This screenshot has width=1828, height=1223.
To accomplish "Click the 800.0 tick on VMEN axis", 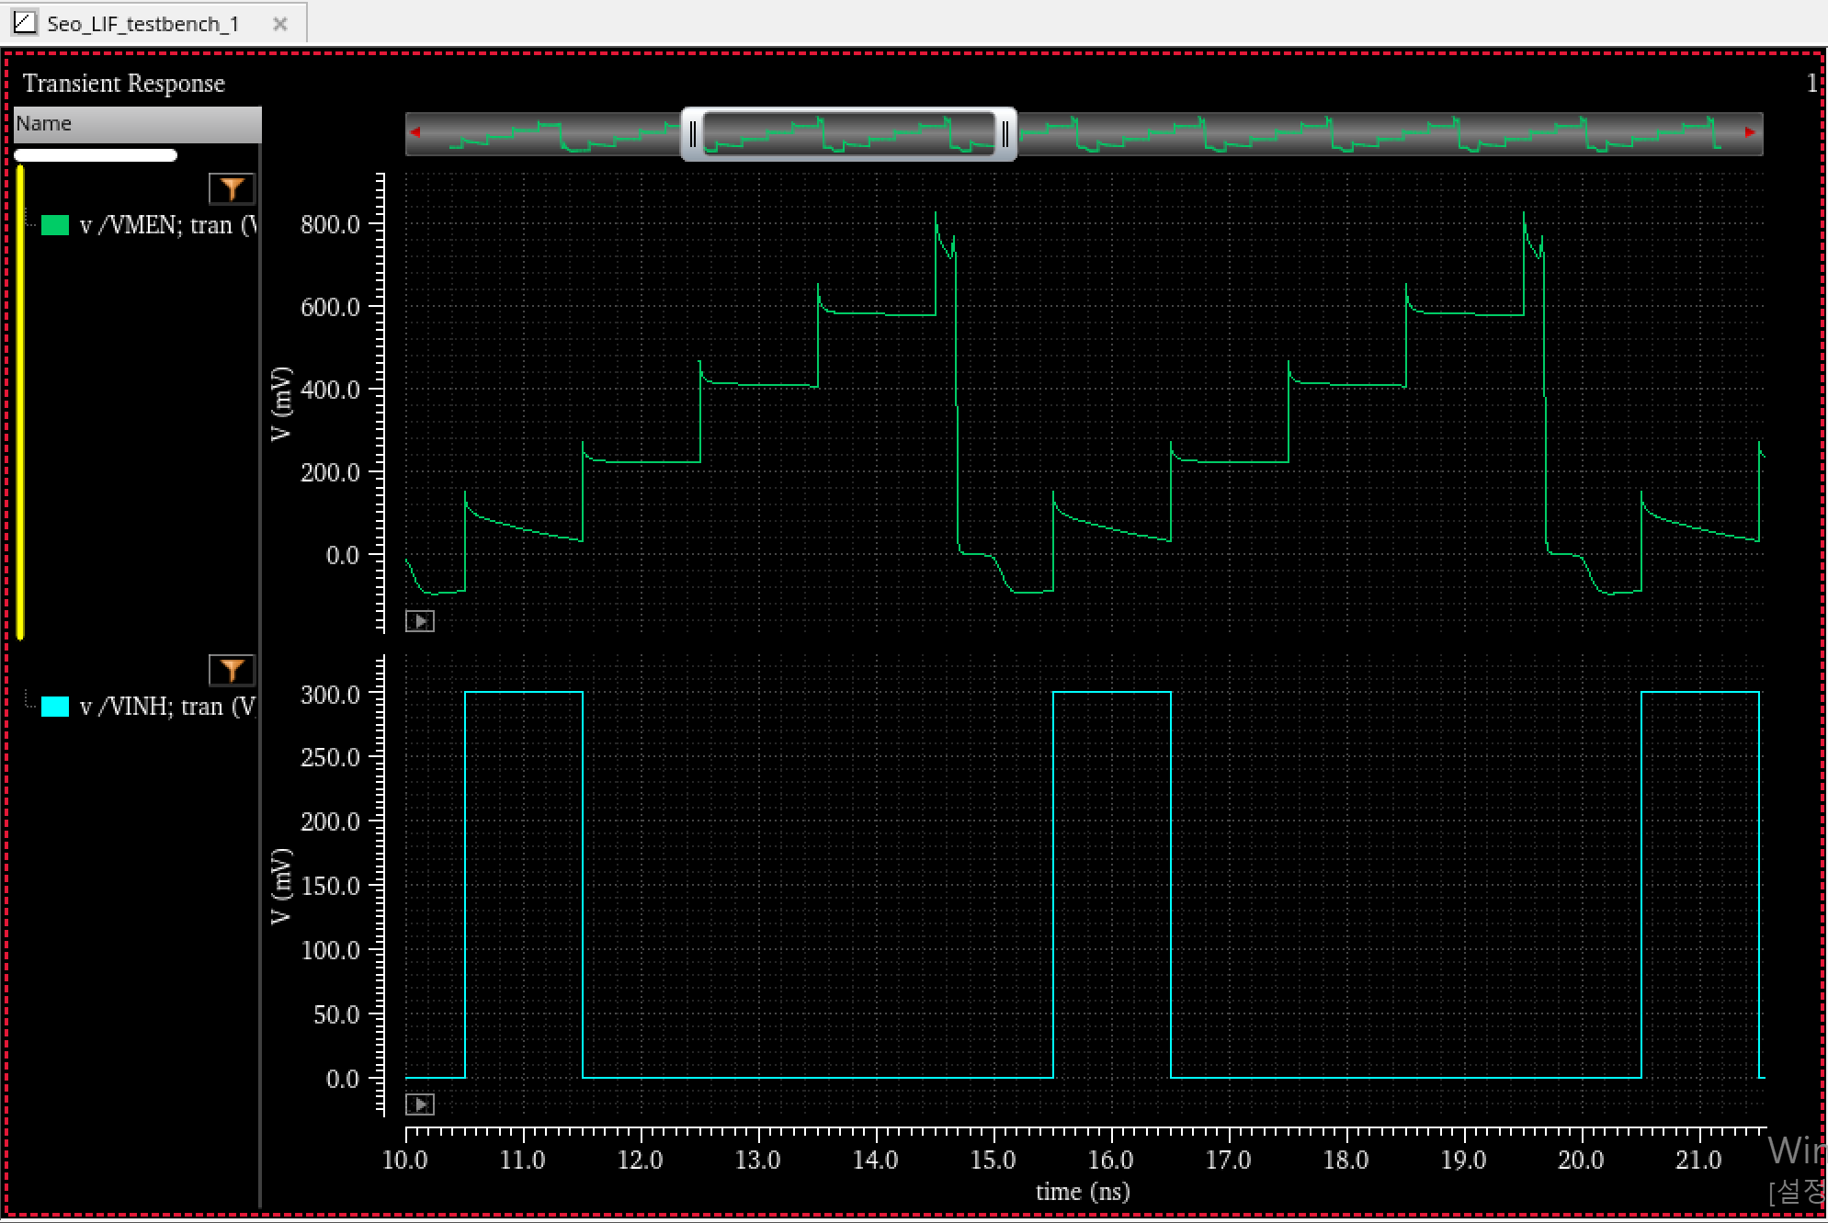I will pos(331,224).
